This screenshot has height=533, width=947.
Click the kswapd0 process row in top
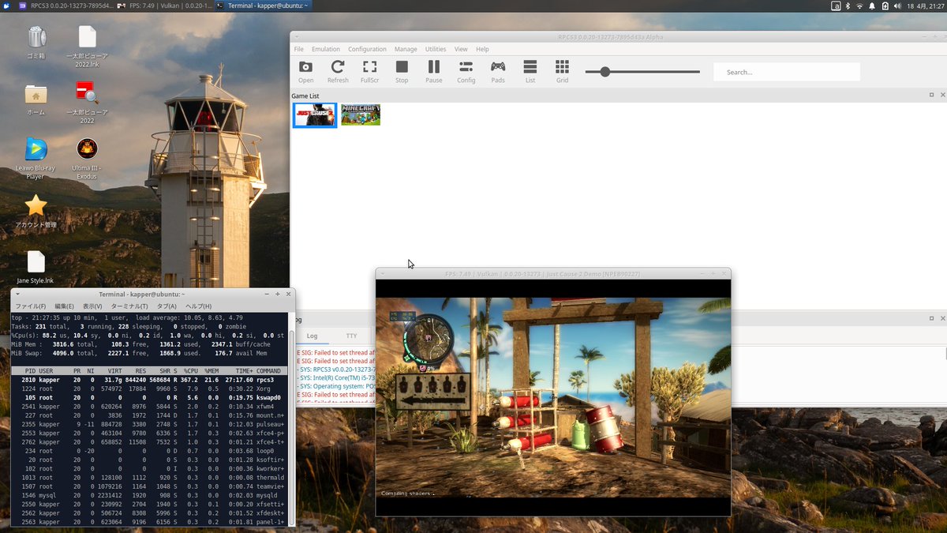pos(149,397)
